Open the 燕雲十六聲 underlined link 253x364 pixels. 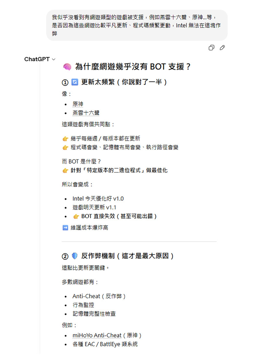[x=86, y=113]
